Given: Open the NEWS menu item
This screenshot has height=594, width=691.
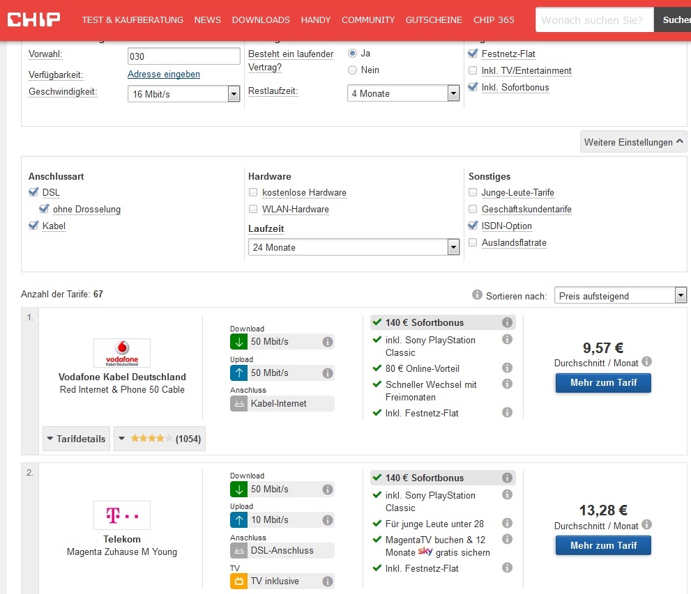Looking at the screenshot, I should pyautogui.click(x=208, y=19).
